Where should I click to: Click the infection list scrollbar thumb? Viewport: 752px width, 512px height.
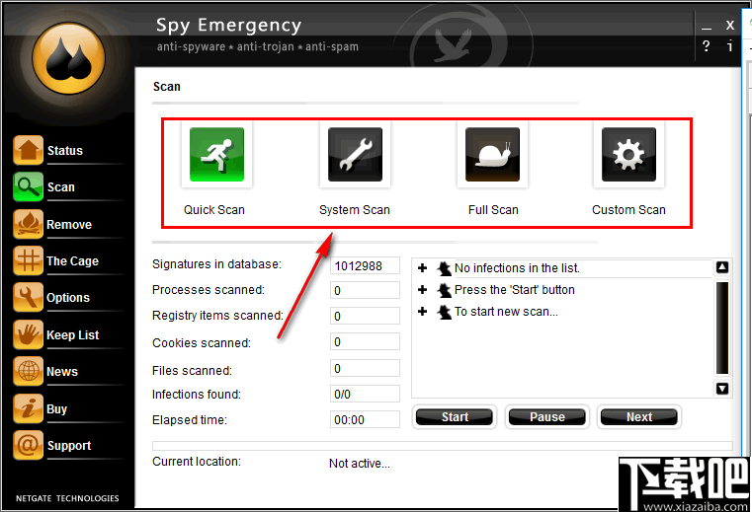tap(722, 329)
